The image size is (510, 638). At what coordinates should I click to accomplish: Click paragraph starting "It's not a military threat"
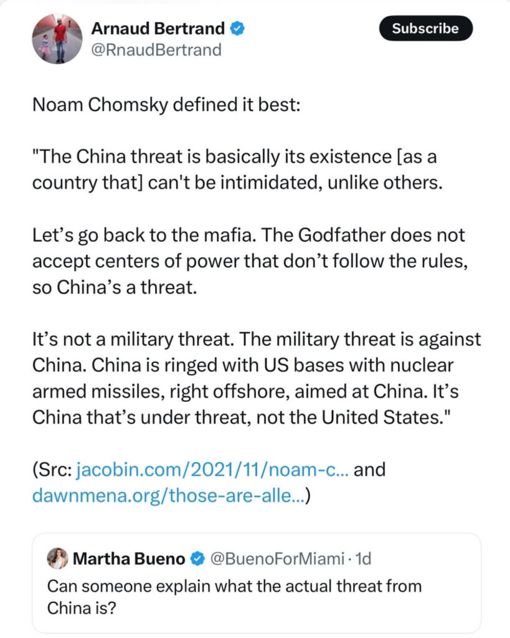pyautogui.click(x=257, y=378)
